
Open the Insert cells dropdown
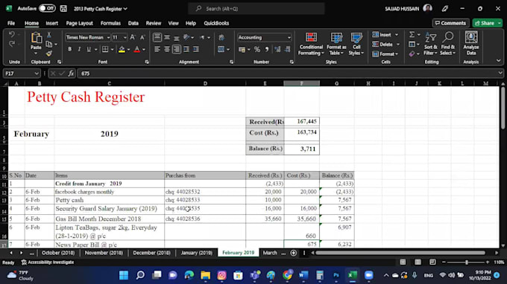(397, 34)
